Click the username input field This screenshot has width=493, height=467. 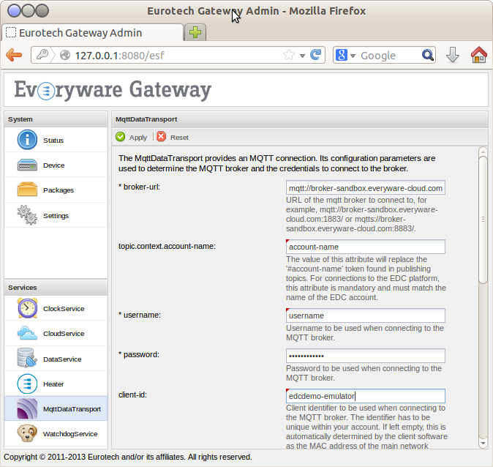tap(365, 315)
